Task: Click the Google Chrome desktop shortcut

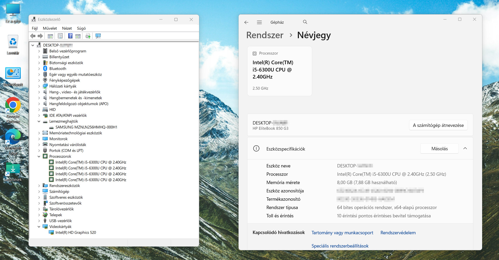Action: coord(13,110)
